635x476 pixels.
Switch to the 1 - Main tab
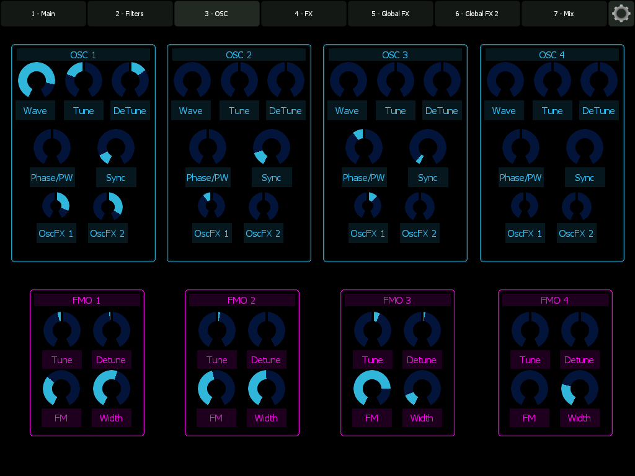[43, 14]
